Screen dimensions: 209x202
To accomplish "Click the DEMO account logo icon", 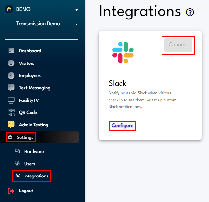I will [x=9, y=9].
